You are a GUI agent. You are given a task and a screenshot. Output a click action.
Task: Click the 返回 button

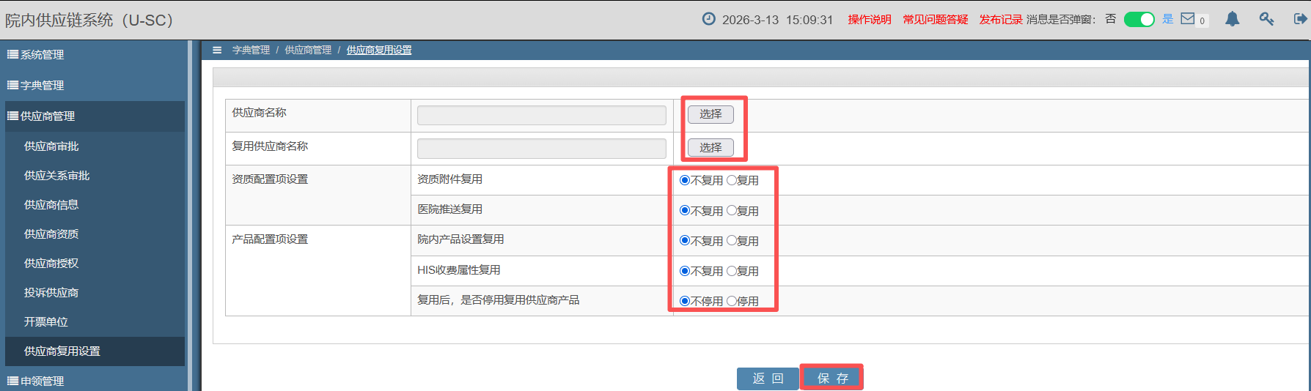tap(768, 379)
